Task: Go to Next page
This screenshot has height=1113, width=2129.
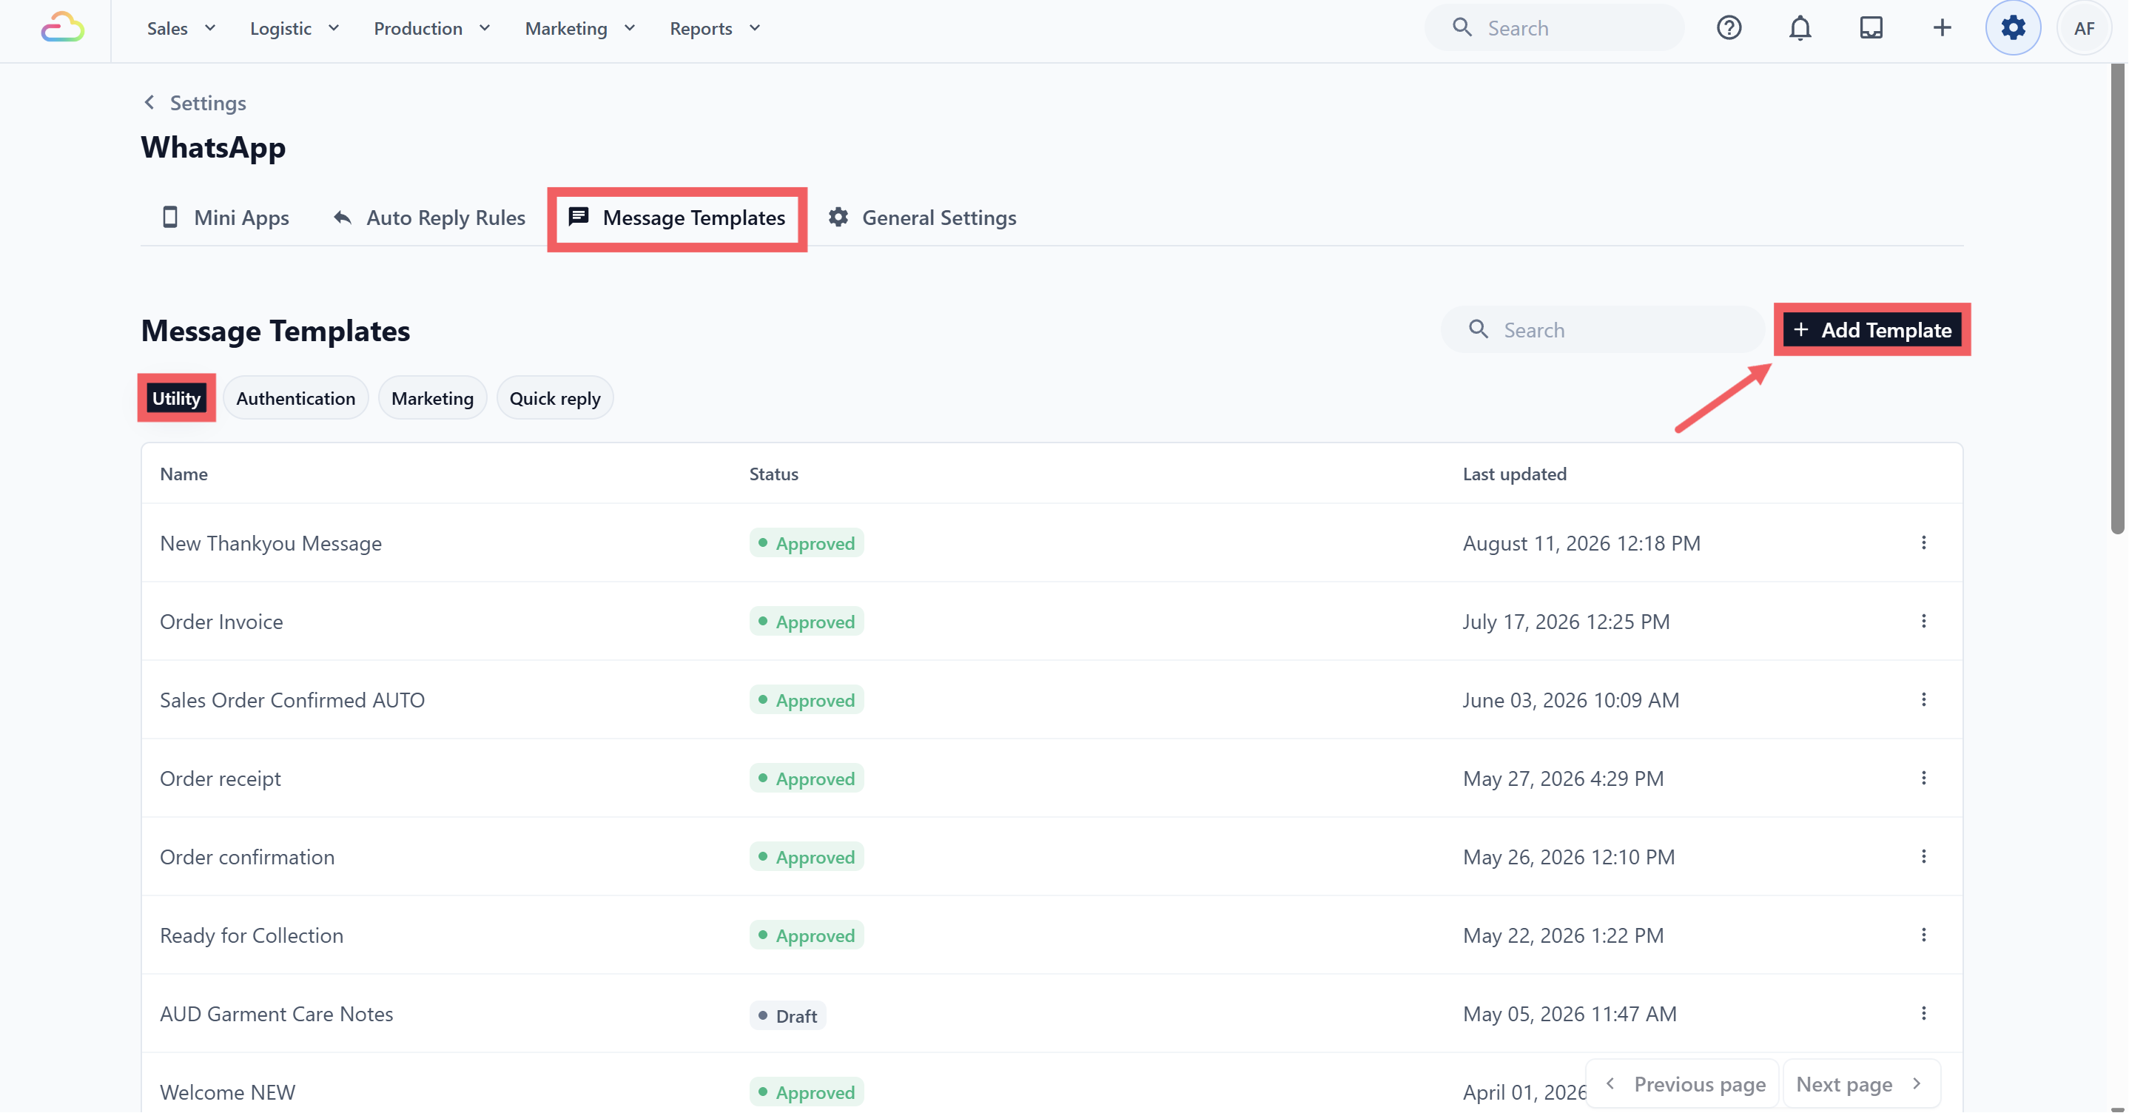Action: coord(1860,1084)
